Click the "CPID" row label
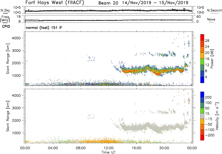Viewport: 222px width, 154px height. (x=6, y=26)
